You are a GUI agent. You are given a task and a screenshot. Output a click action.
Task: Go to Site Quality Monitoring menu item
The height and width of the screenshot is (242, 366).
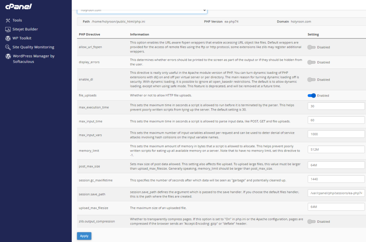tap(33, 47)
